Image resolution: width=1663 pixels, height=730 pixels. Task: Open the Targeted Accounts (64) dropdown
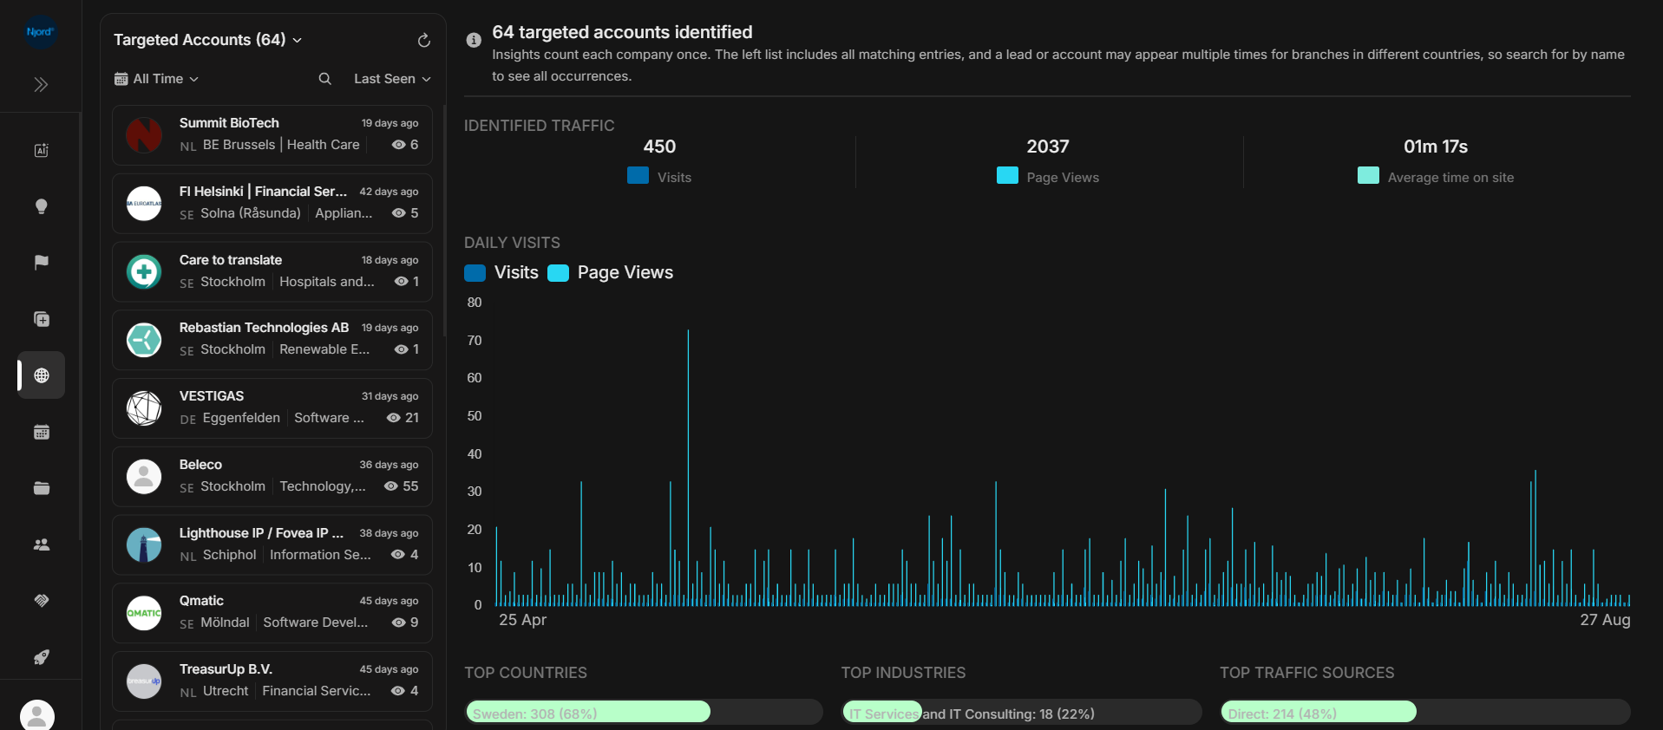(x=207, y=40)
